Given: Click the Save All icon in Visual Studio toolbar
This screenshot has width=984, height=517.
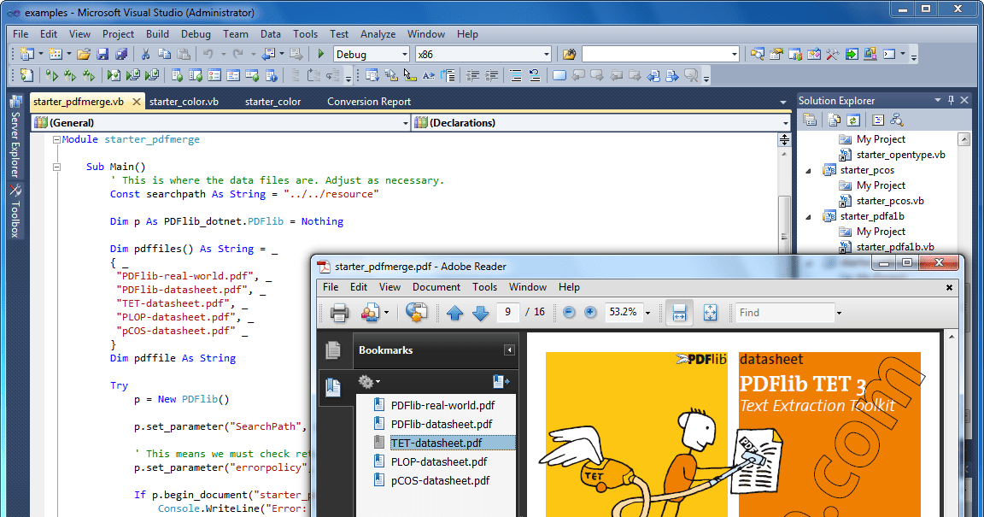Looking at the screenshot, I should pos(122,55).
